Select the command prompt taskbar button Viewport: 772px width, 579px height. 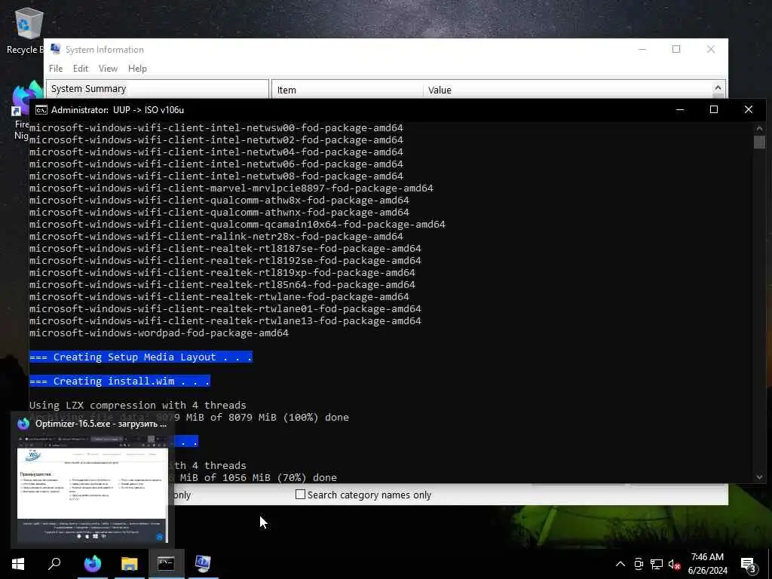tap(166, 564)
